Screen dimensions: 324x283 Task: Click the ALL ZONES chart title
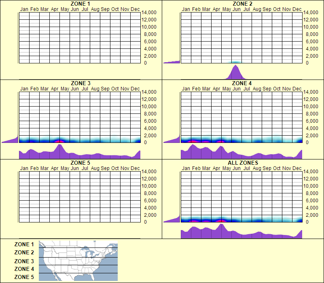point(243,163)
